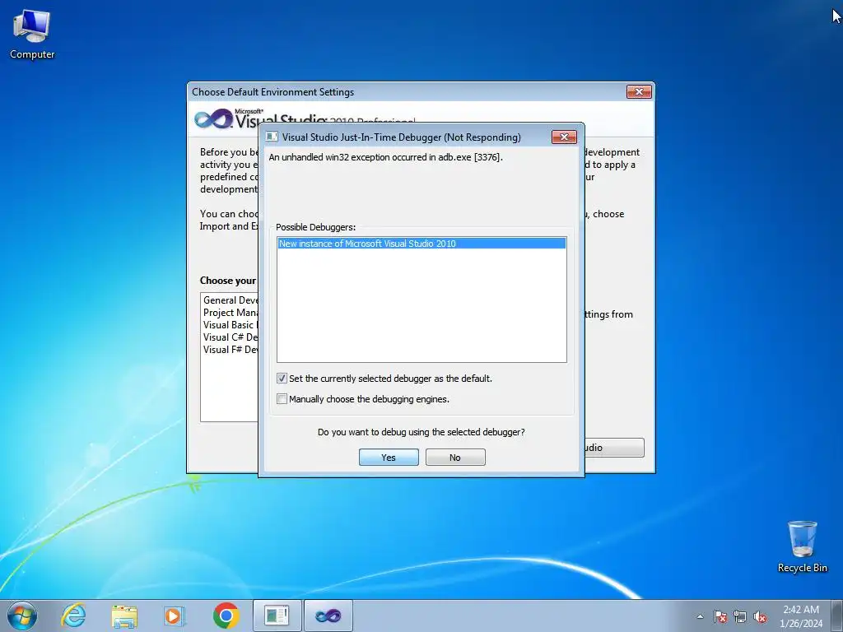This screenshot has width=843, height=632.
Task: Launch Windows Media Player from taskbar
Action: tap(175, 616)
